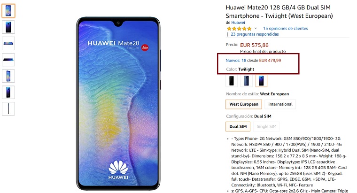The height and width of the screenshot is (193, 357).
Task: Choose the Twilight color swatch
Action: 261,81
